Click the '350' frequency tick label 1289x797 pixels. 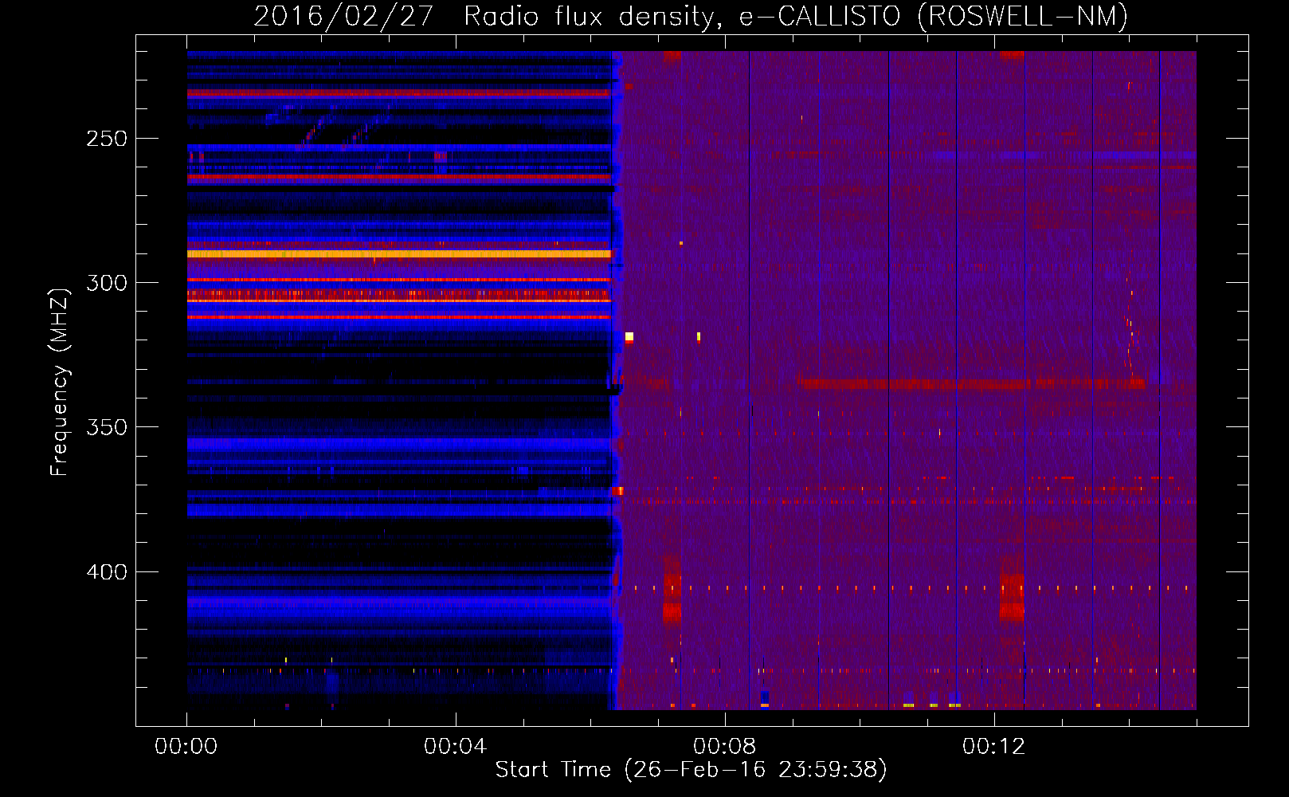point(107,427)
